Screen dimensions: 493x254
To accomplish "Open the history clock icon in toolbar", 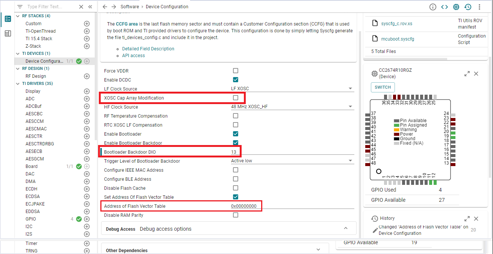I will click(468, 7).
